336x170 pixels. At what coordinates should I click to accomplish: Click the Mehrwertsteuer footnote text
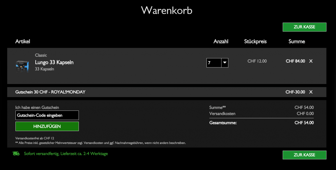pos(100,143)
